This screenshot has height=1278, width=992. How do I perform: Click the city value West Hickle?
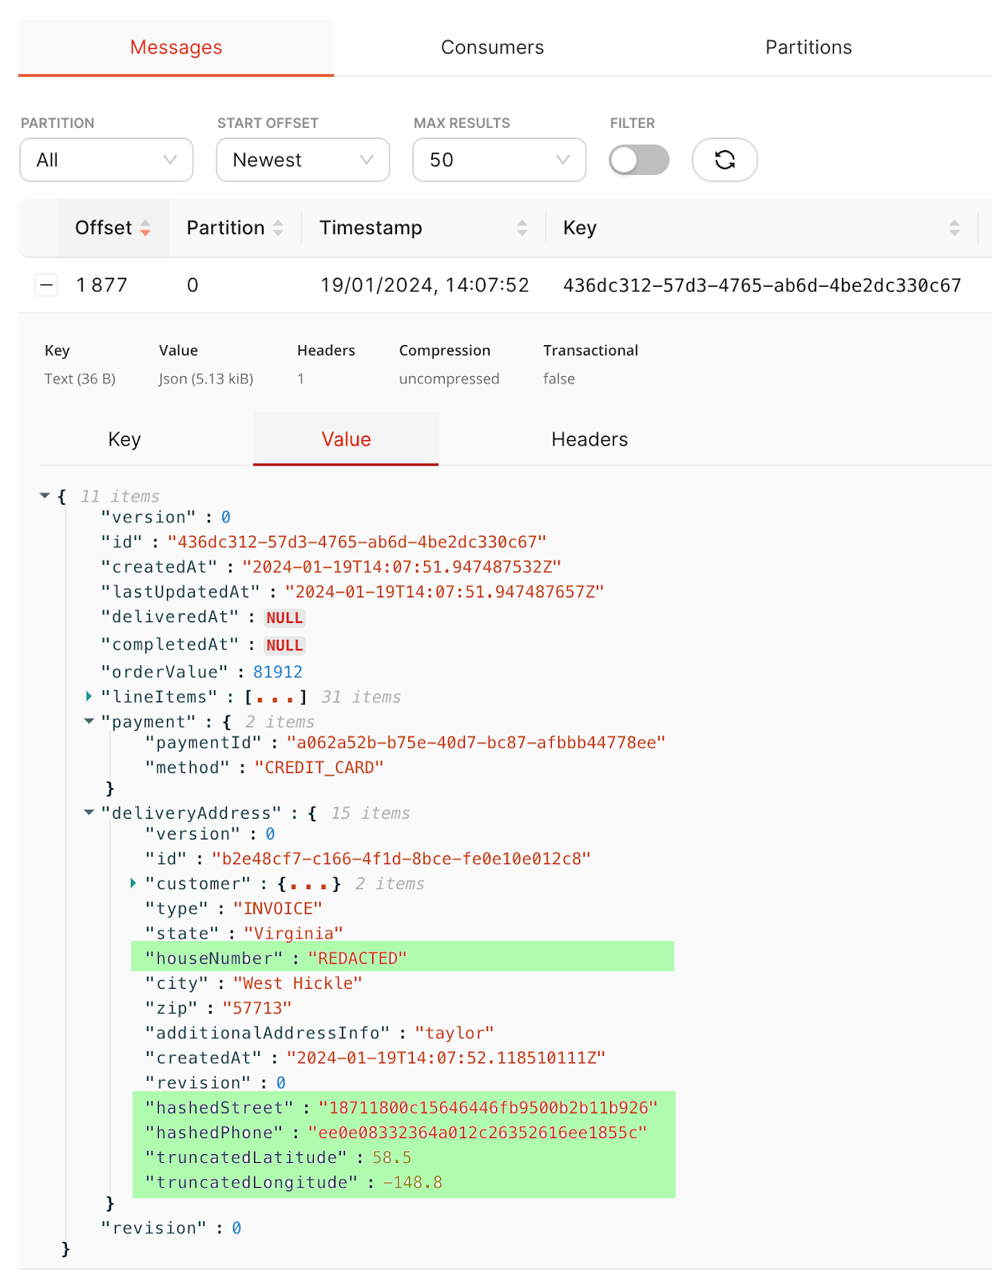coord(297,983)
